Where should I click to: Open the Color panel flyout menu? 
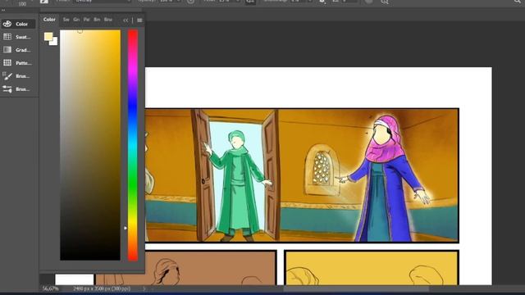[x=139, y=20]
